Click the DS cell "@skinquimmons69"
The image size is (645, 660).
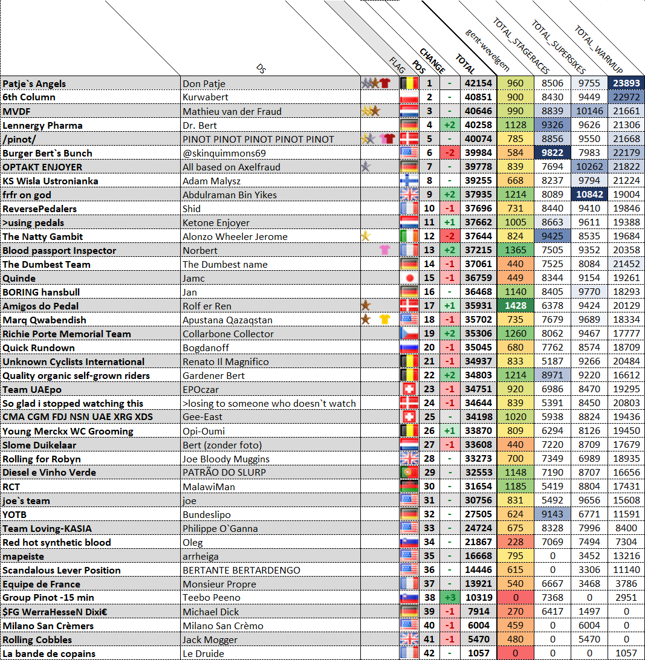[270, 153]
